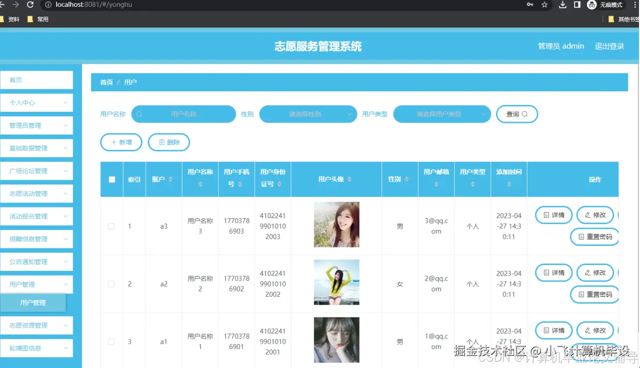Sort by 用户身份证号 column arrows
The width and height of the screenshot is (640, 368).
pyautogui.click(x=280, y=184)
